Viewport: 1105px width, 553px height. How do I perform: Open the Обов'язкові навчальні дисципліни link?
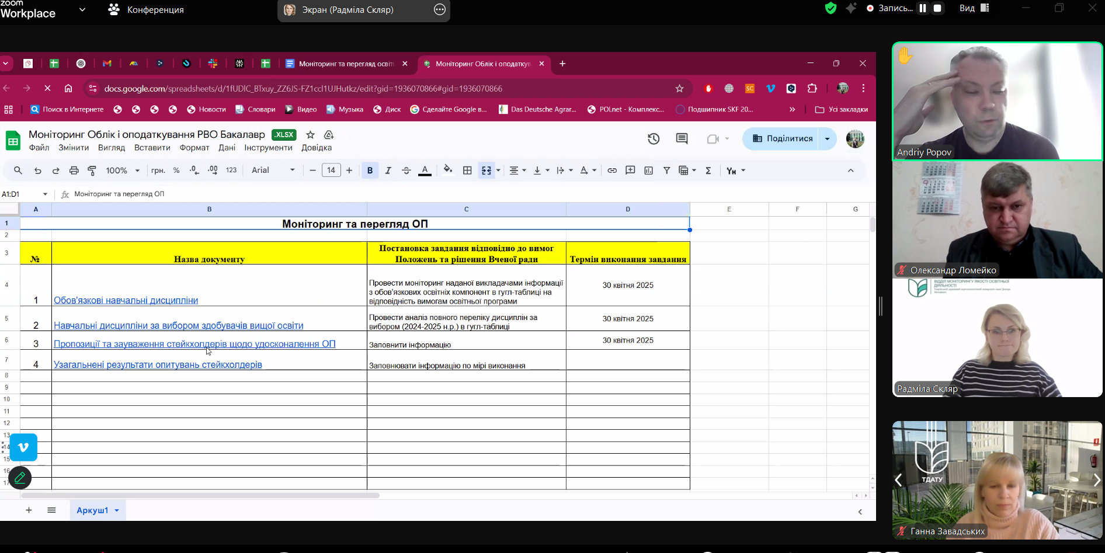[126, 300]
